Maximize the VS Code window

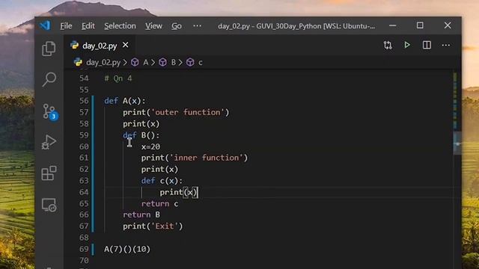(420, 25)
